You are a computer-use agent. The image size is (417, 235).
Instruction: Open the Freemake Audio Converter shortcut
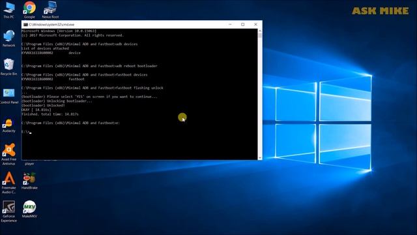click(8, 183)
